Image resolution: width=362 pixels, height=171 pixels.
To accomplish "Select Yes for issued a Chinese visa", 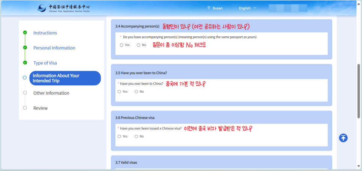I will click(x=120, y=137).
